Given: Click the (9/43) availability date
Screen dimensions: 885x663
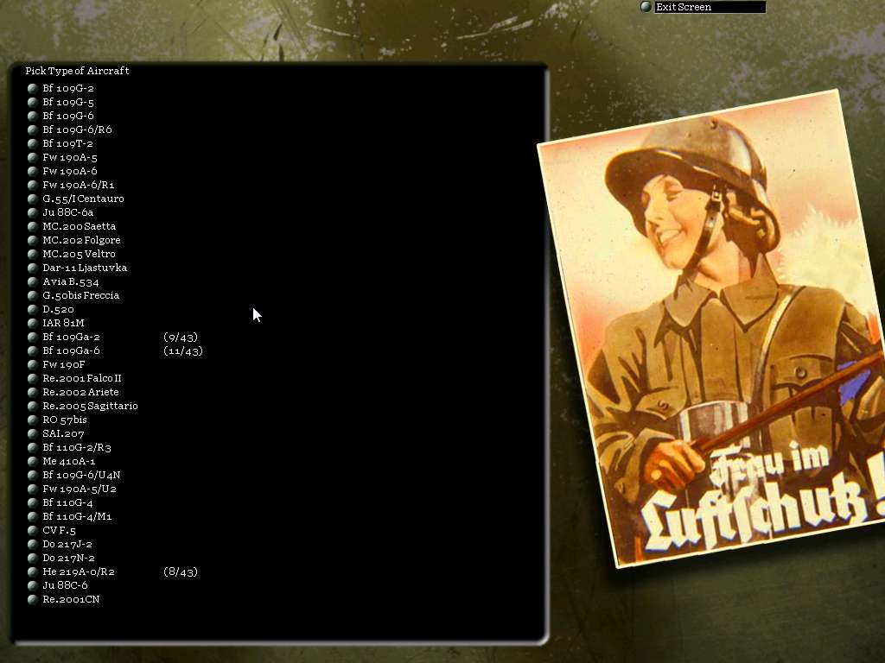Looking at the screenshot, I should tap(181, 338).
